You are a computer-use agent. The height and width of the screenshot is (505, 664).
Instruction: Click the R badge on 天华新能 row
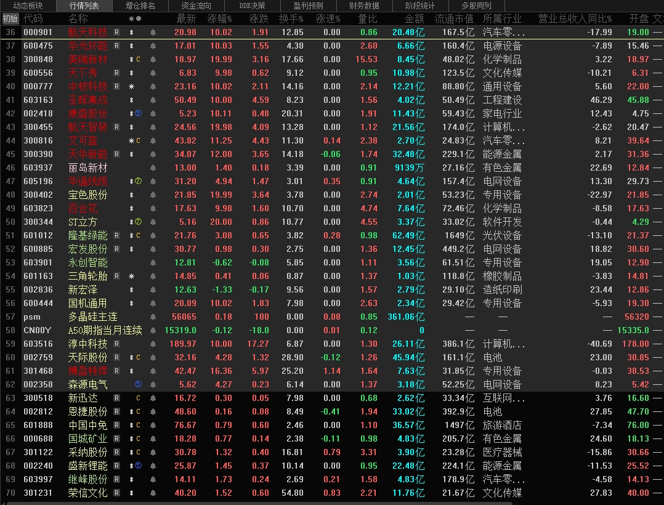click(x=117, y=154)
